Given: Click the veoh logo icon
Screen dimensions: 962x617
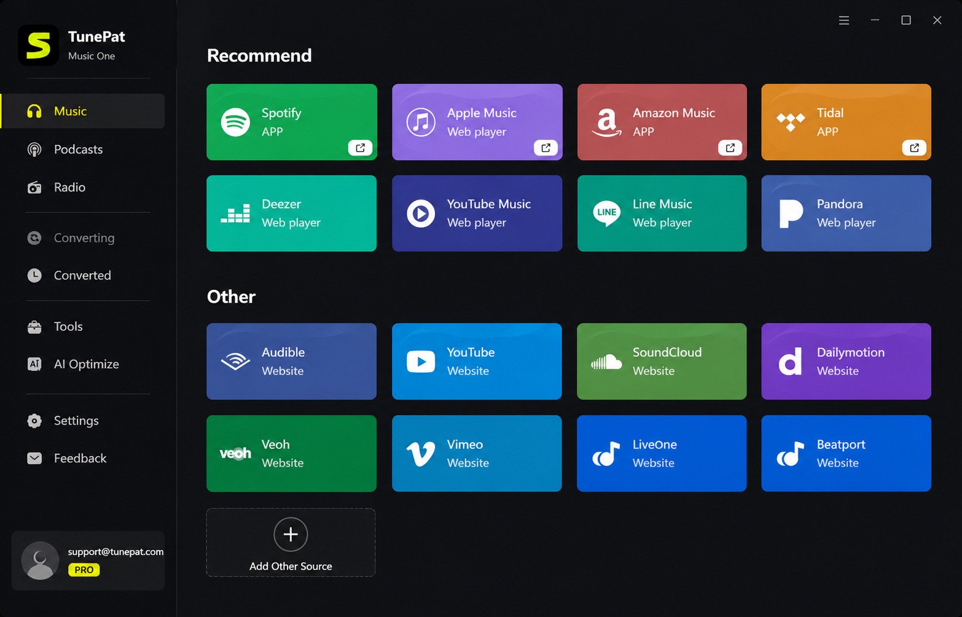Looking at the screenshot, I should point(235,454).
